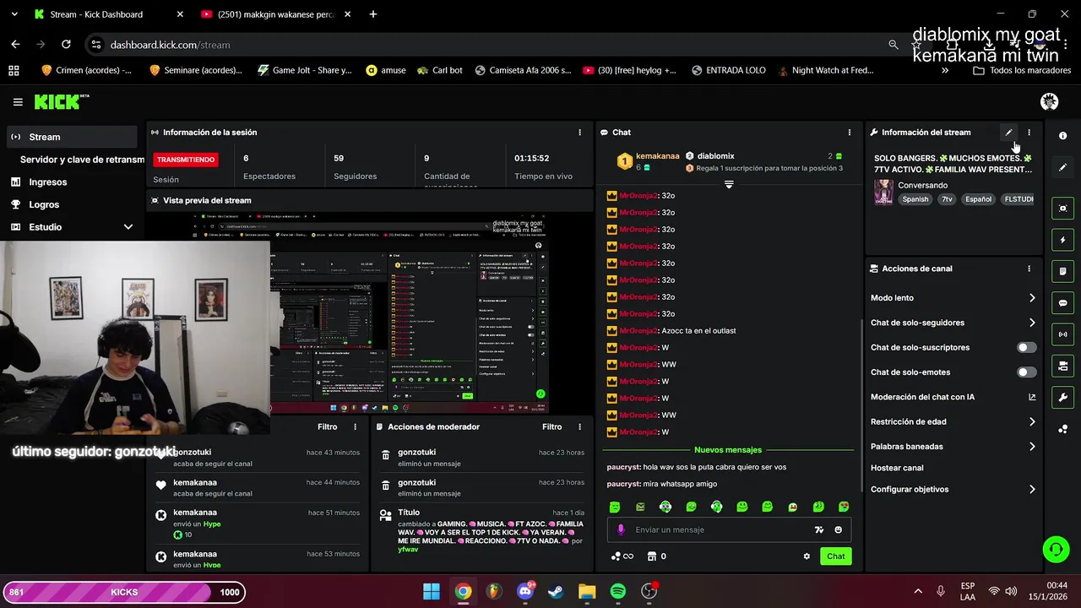Click the shop icon below chat input
1081x608 pixels.
(651, 556)
